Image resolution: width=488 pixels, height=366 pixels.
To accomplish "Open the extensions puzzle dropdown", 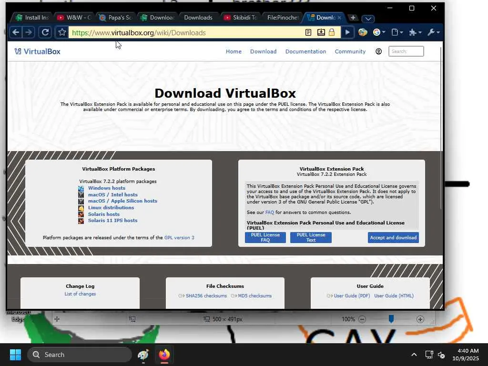I will coord(415,32).
